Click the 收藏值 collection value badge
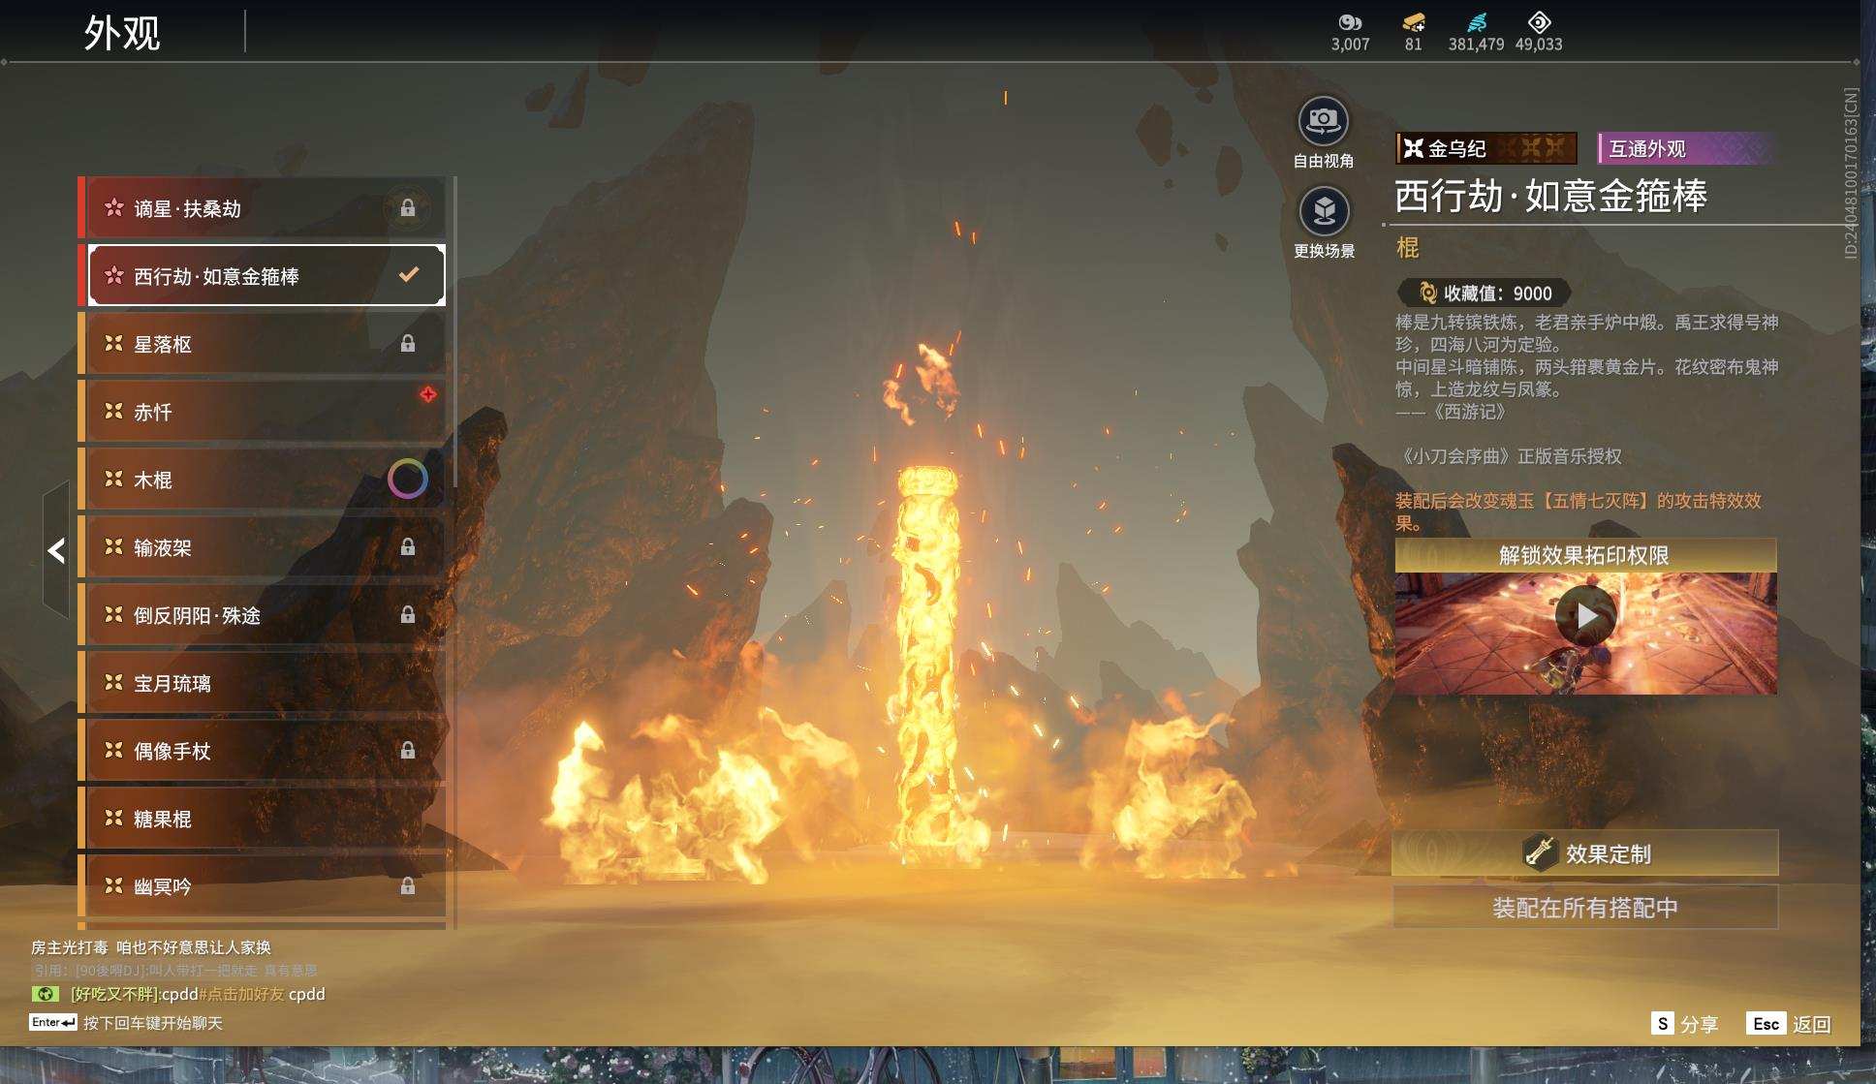The height and width of the screenshot is (1084, 1876). click(x=1484, y=293)
